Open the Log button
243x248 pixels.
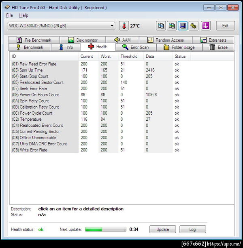click(192, 229)
